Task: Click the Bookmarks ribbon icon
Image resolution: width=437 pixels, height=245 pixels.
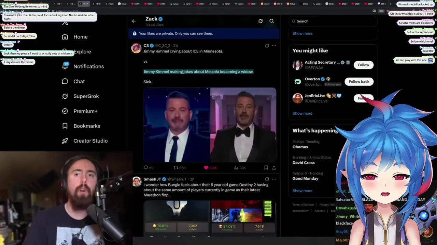Action: click(65, 126)
